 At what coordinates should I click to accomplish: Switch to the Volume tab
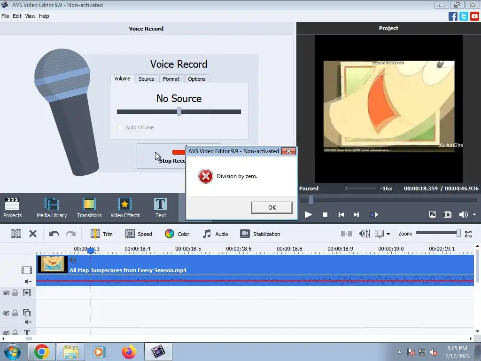tap(122, 78)
